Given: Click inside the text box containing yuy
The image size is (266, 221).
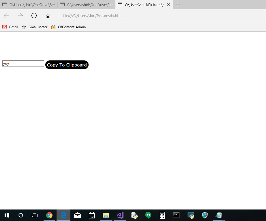Looking at the screenshot, I should pos(23,63).
